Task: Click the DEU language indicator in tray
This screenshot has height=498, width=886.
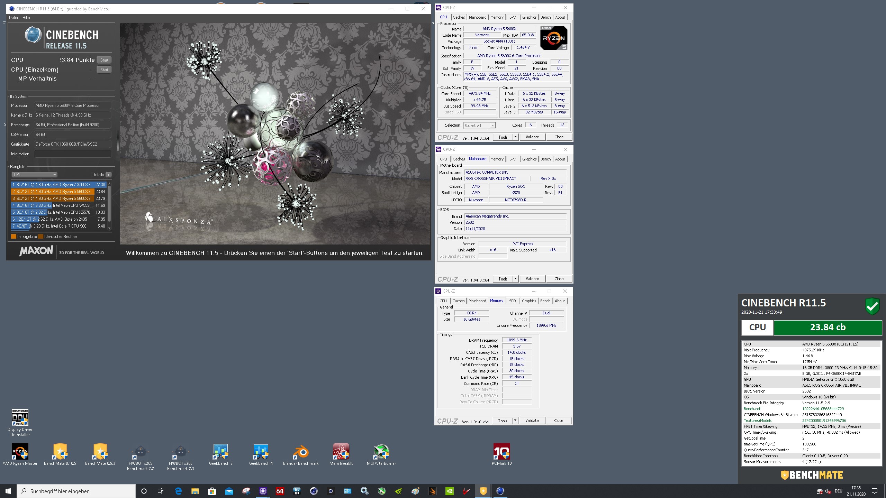Action: click(x=839, y=491)
